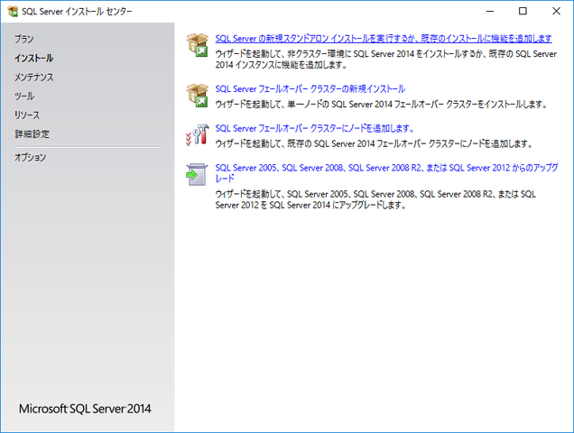The height and width of the screenshot is (433, 574).
Task: Click the SQL Server title bar app icon
Action: pos(13,12)
